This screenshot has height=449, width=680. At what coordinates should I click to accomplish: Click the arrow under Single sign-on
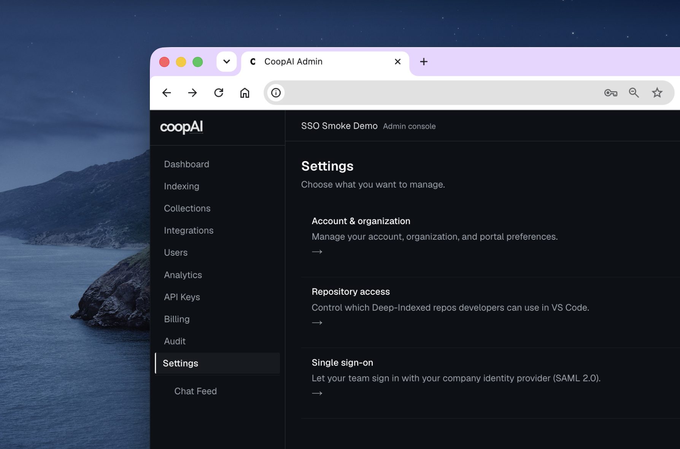coord(317,393)
